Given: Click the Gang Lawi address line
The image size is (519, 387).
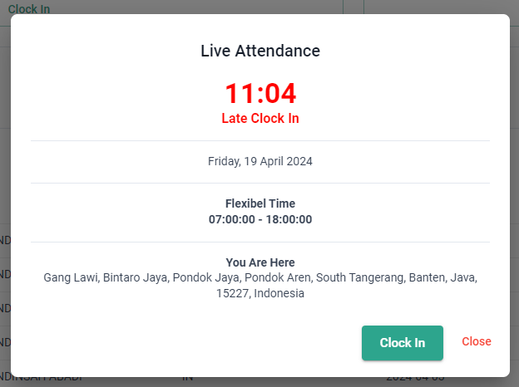Looking at the screenshot, I should [x=260, y=277].
